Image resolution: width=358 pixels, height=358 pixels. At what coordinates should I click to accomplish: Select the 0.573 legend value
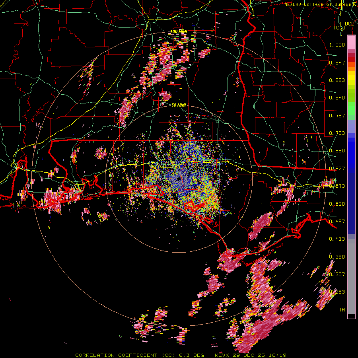point(337,186)
